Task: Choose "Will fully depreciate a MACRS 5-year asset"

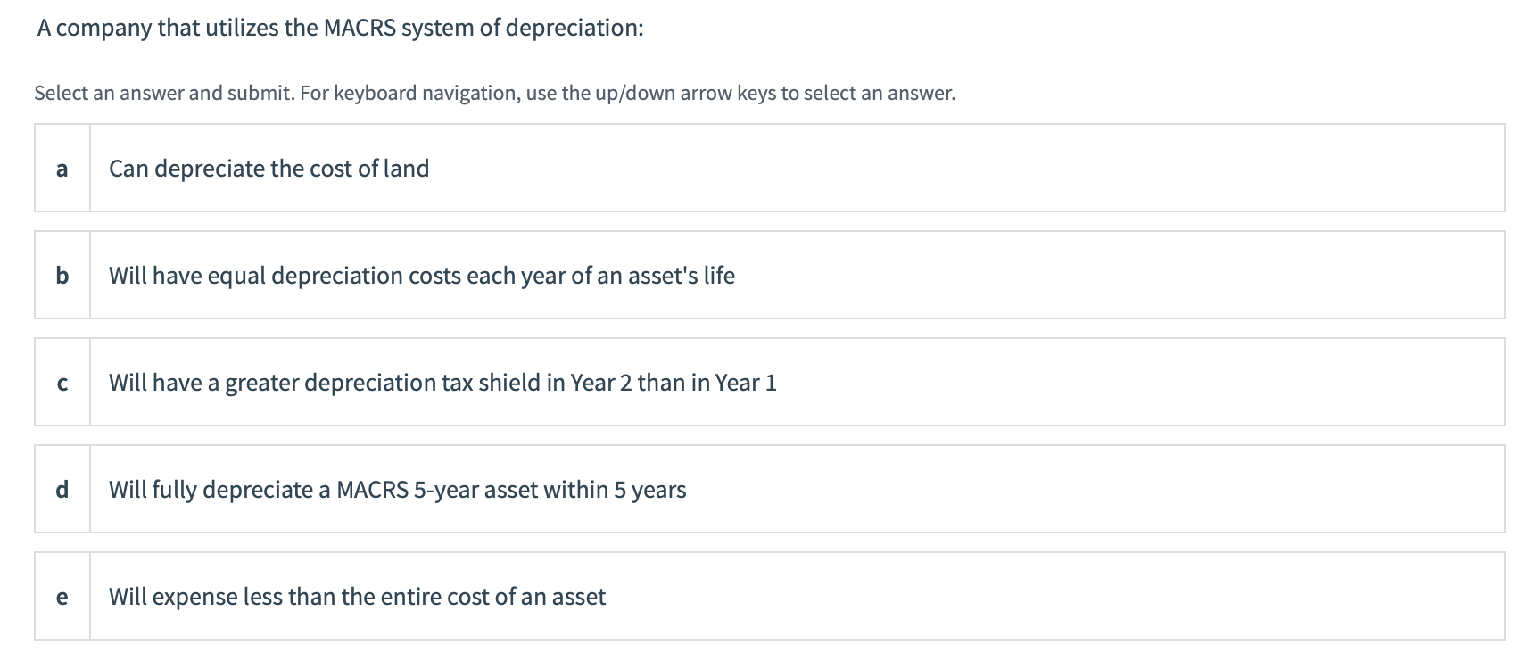Action: pyautogui.click(x=397, y=490)
